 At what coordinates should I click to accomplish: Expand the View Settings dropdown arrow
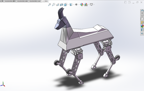point(94,4)
